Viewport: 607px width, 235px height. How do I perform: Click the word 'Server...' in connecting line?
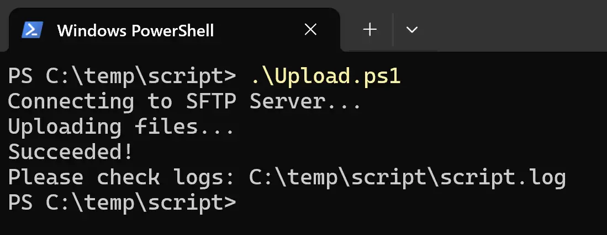pyautogui.click(x=306, y=102)
